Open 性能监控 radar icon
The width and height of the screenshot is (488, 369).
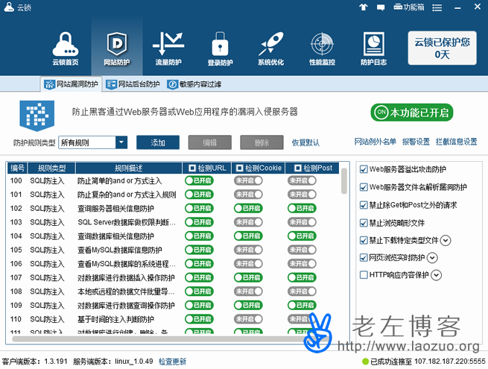(322, 48)
